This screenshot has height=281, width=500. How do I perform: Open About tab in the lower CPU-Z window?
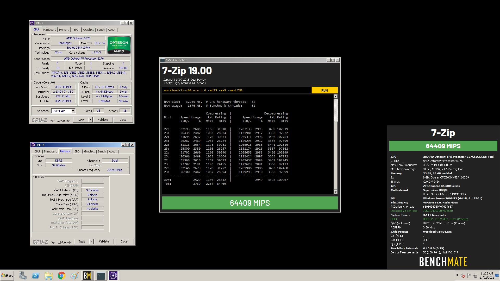tap(113, 151)
